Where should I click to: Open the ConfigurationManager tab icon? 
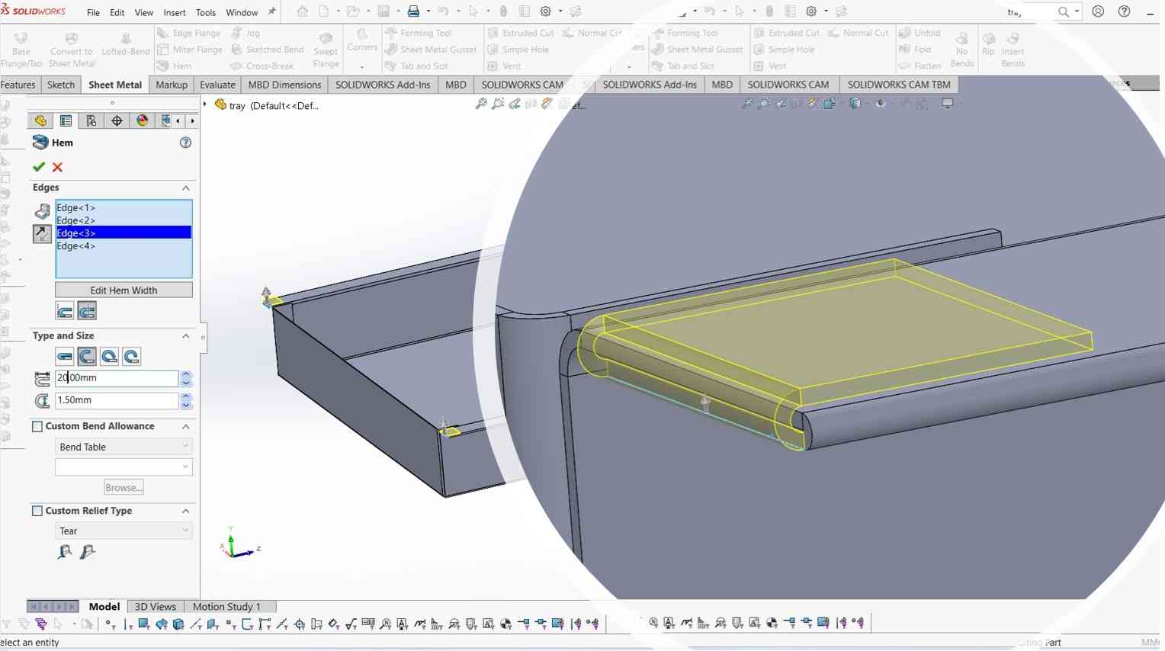tap(91, 120)
